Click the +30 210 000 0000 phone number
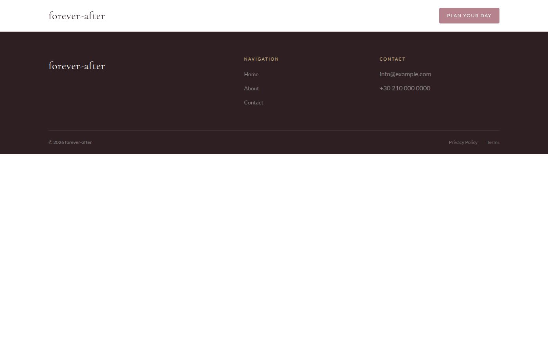The width and height of the screenshot is (548, 352). pos(405,88)
